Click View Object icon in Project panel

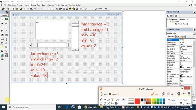pos(171,16)
